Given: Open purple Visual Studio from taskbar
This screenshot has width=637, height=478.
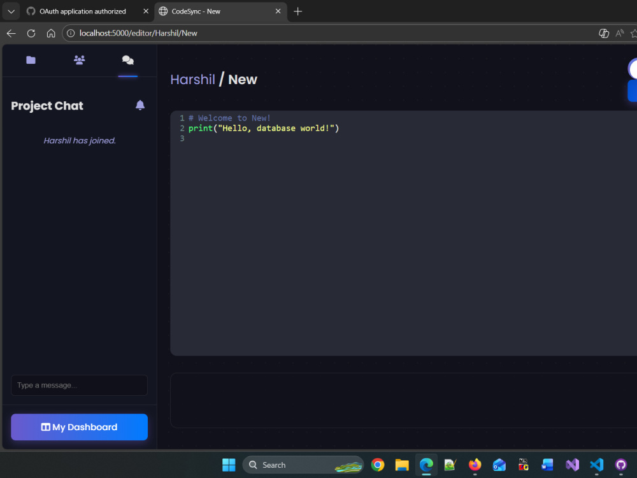Looking at the screenshot, I should [x=572, y=465].
